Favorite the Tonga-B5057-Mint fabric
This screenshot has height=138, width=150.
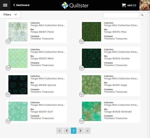[8, 68]
